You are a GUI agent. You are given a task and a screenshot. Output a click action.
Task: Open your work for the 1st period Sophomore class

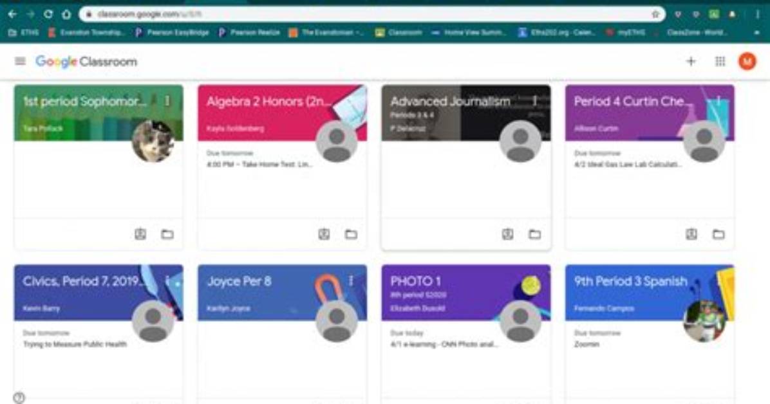pyautogui.click(x=140, y=234)
